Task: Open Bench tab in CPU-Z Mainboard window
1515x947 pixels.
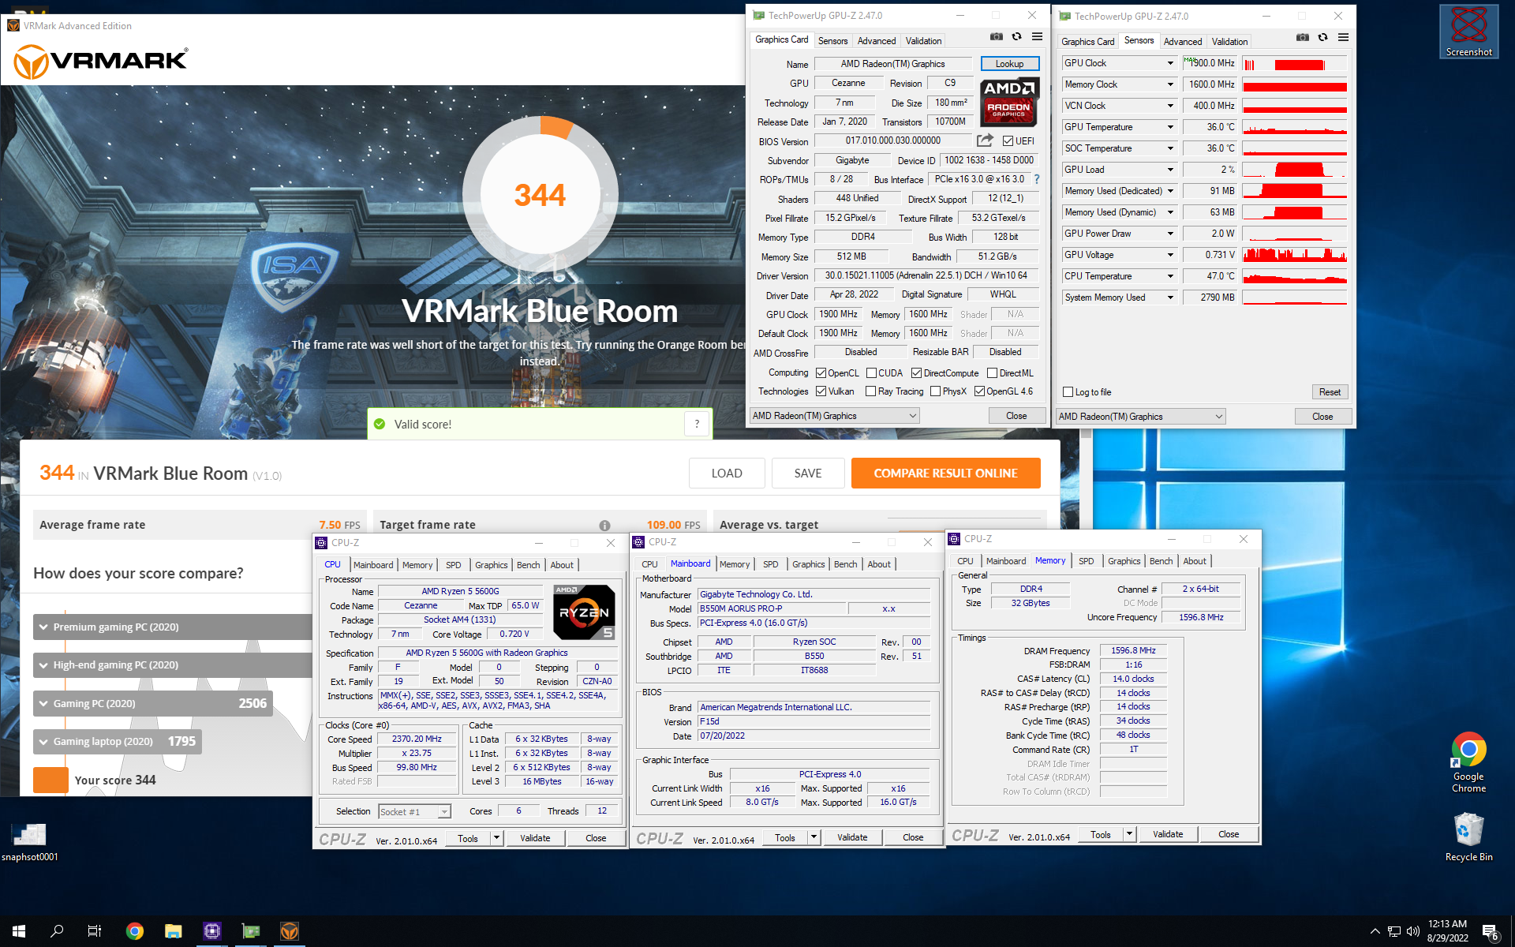Action: [845, 564]
